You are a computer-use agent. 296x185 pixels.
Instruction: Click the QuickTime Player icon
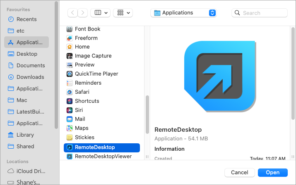coord(70,74)
